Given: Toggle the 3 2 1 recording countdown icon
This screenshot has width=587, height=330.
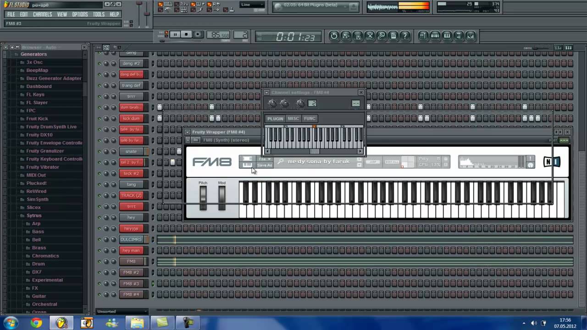Looking at the screenshot, I should (x=184, y=4).
